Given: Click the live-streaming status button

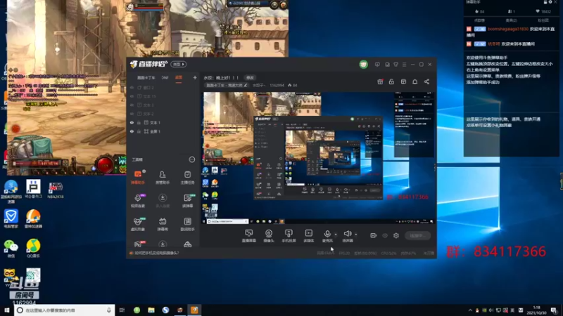Looking at the screenshot, I should [417, 236].
